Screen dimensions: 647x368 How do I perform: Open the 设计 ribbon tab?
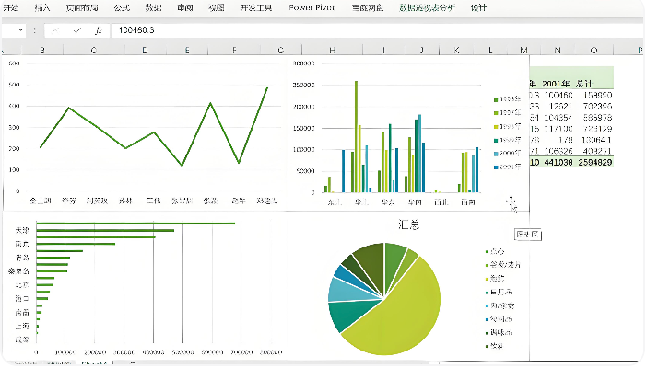[x=478, y=7]
